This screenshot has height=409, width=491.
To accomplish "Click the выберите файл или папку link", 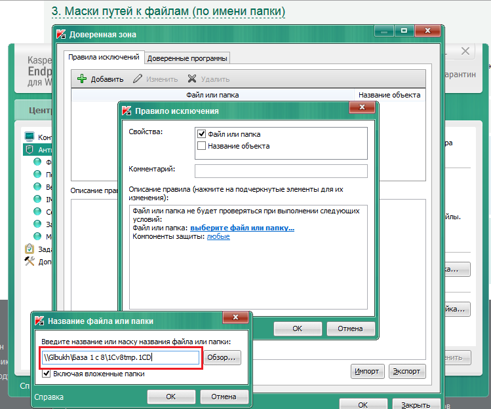I will [242, 228].
